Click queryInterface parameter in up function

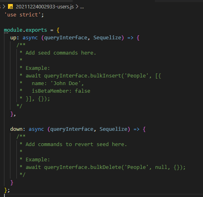coord(66,38)
